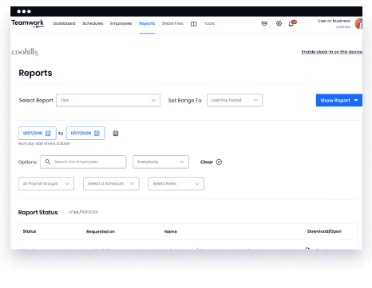Open the settings gear icon

[x=279, y=23]
